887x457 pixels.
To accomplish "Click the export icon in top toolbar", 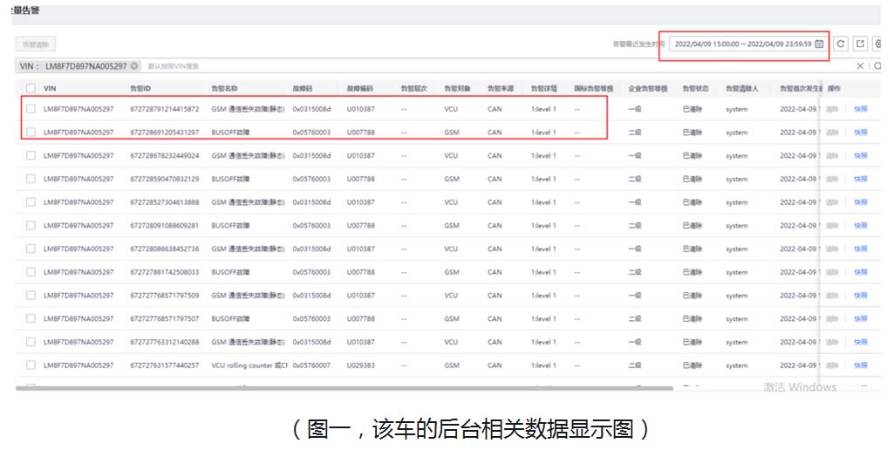I will [x=860, y=44].
